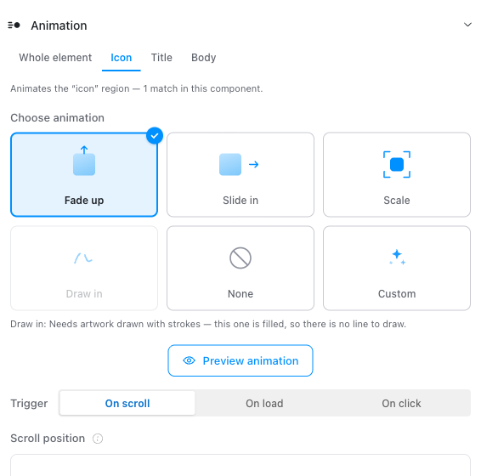Click the disabled Draw in stroke icon

[x=83, y=258]
